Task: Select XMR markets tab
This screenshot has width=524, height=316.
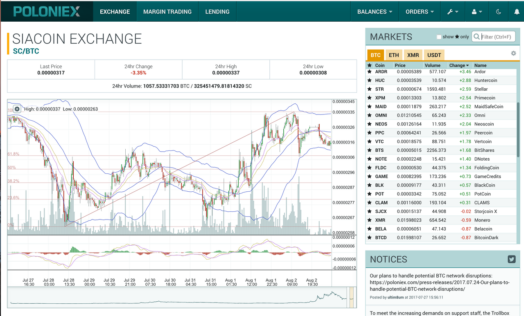Action: (x=413, y=55)
